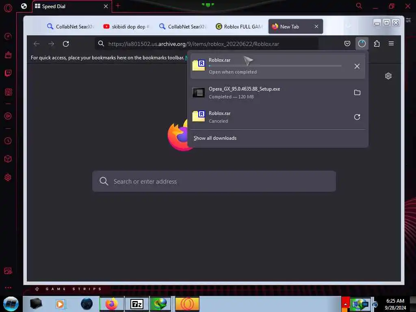Open the Opera GX taskbar icon
This screenshot has height=312, width=416.
[x=187, y=304]
